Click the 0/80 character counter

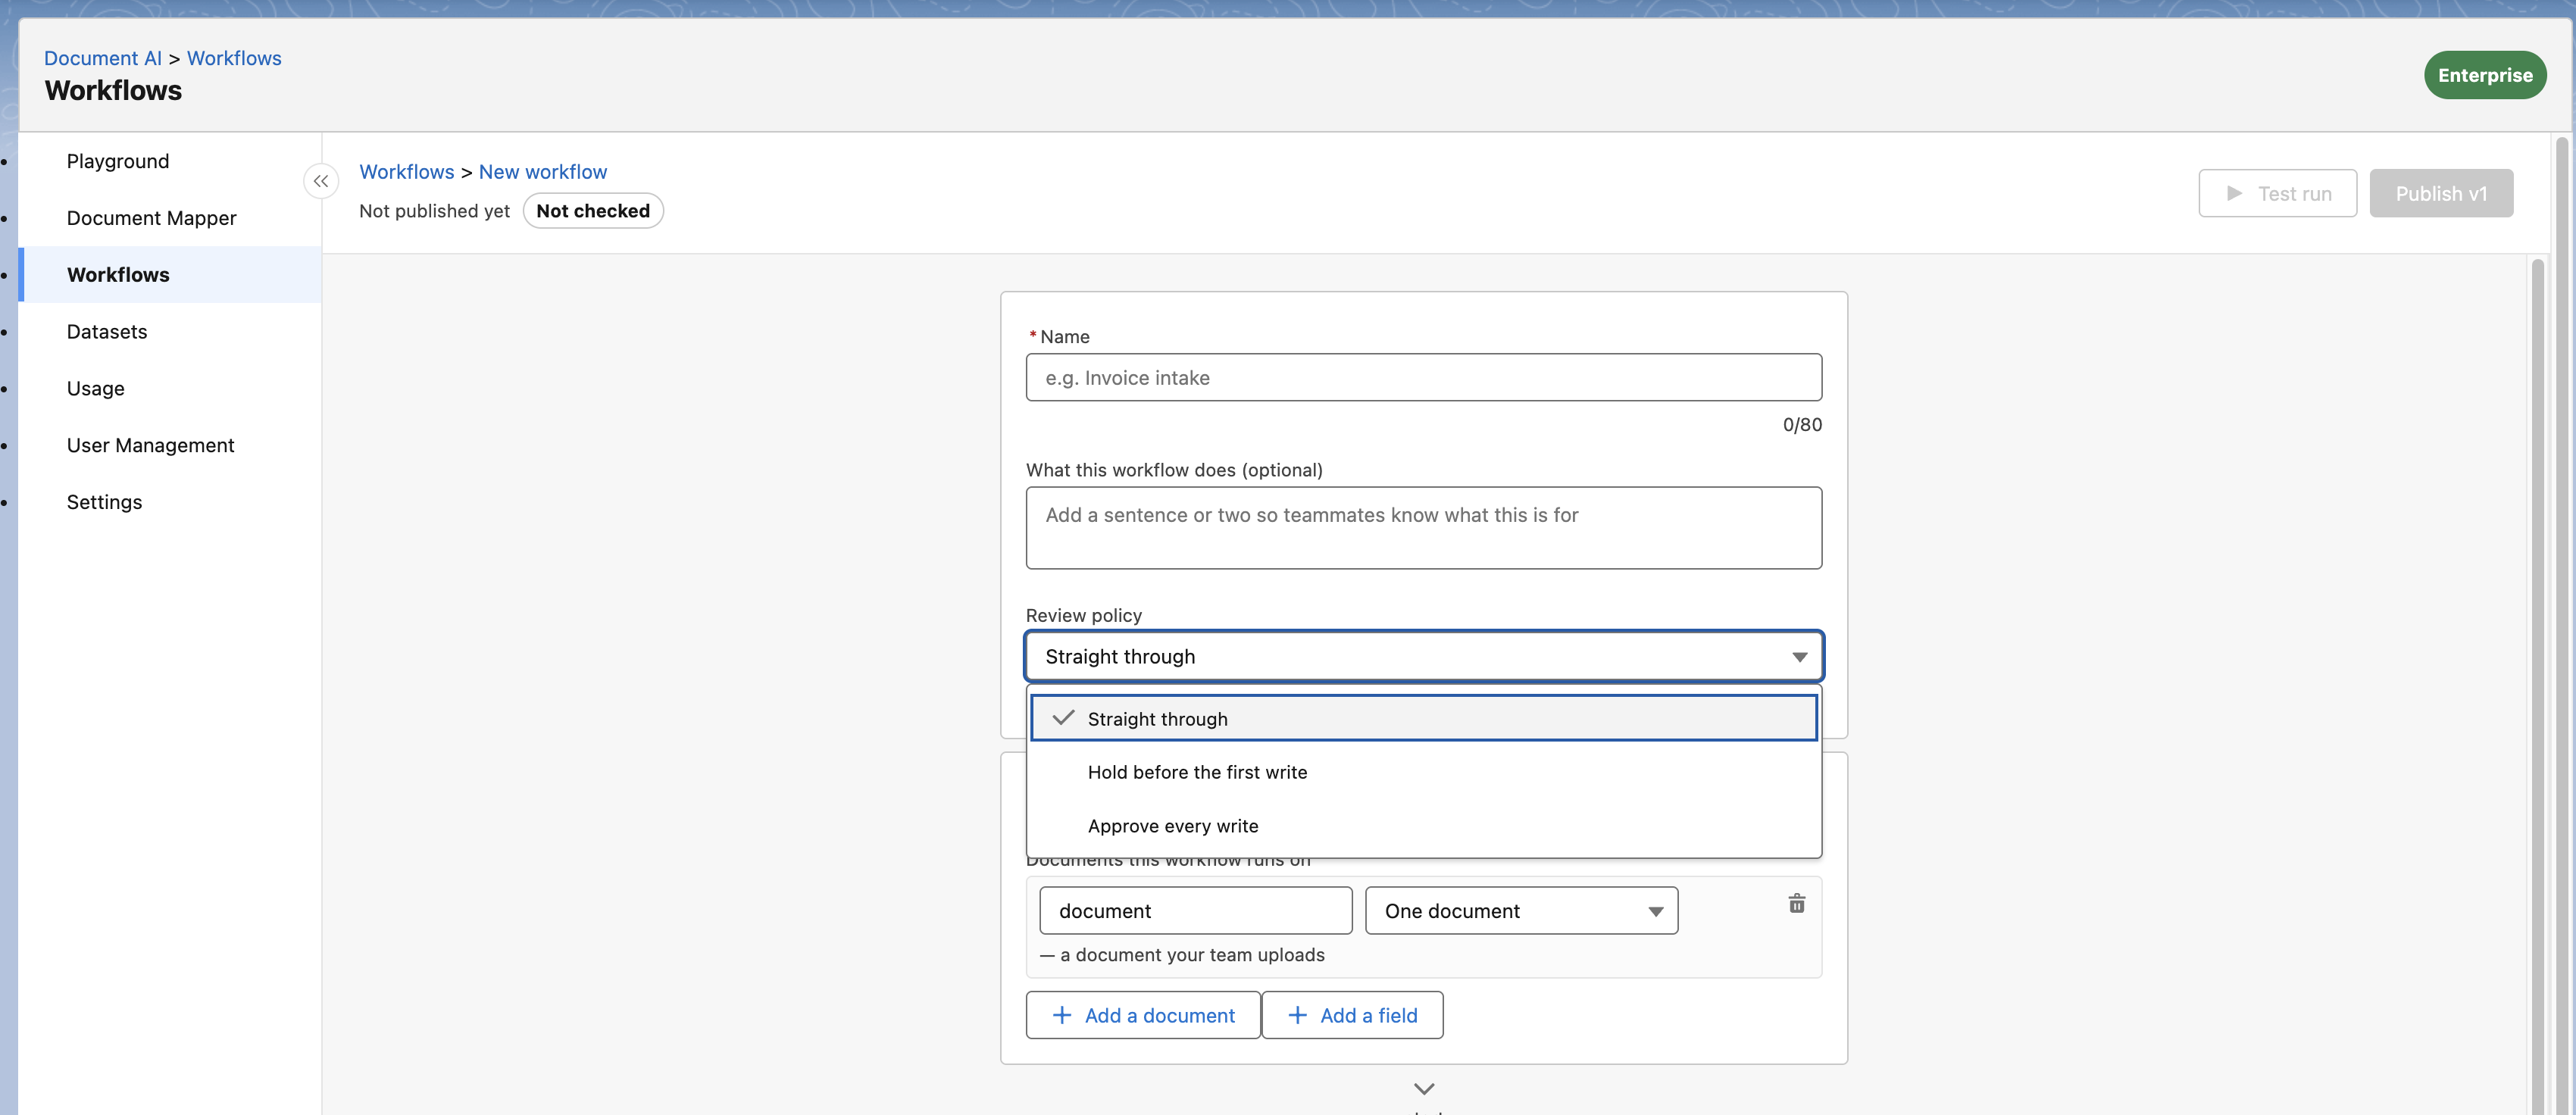coord(1802,425)
